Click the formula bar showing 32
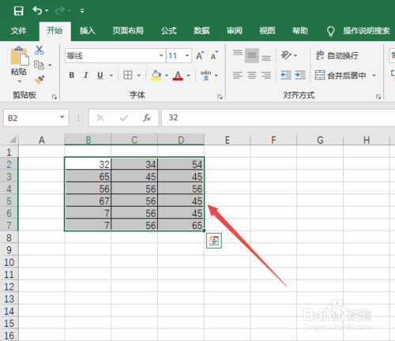 [278, 118]
